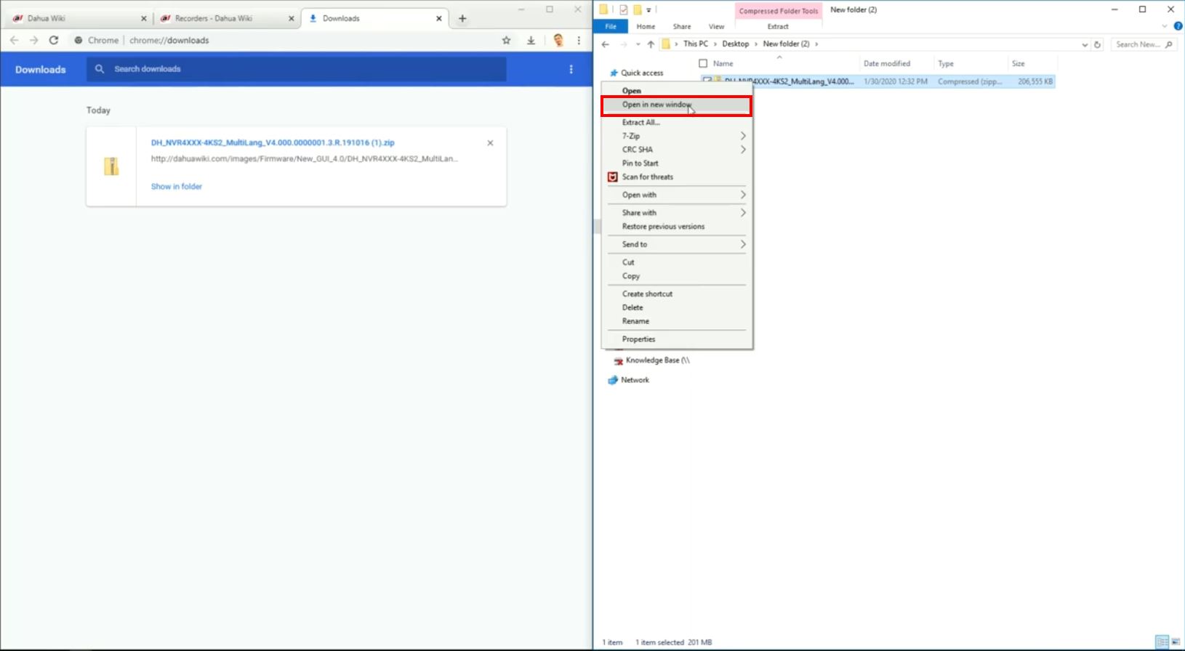Click the Chrome profile avatar icon
Screen dimensions: 1185x651
pos(558,41)
